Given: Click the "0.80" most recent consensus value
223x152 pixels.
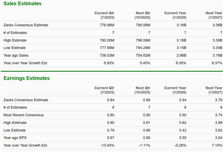Looking at the screenshot, I should pyautogui.click(x=111, y=115).
